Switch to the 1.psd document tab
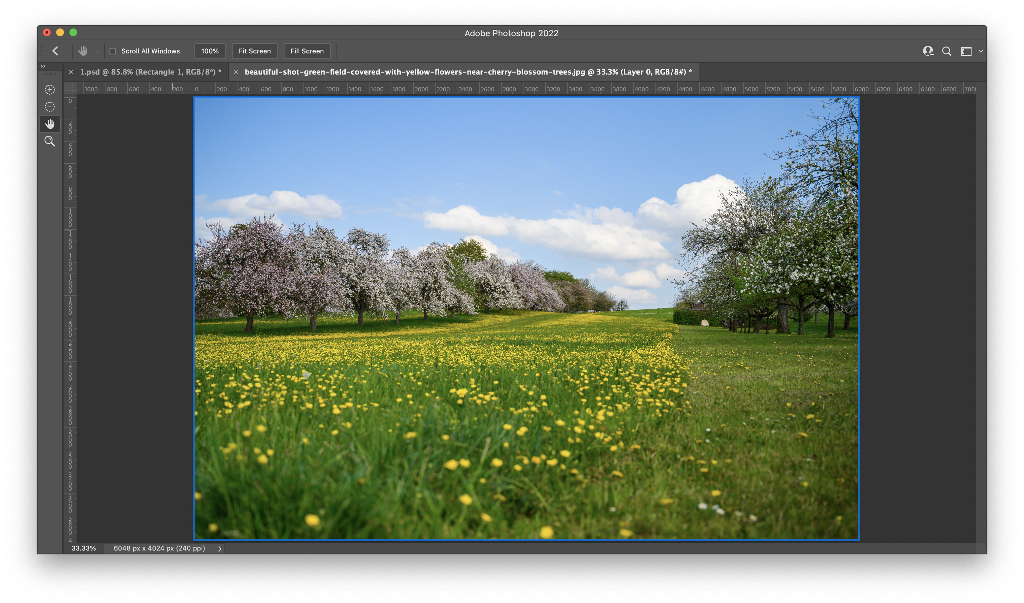This screenshot has width=1024, height=603. 150,72
